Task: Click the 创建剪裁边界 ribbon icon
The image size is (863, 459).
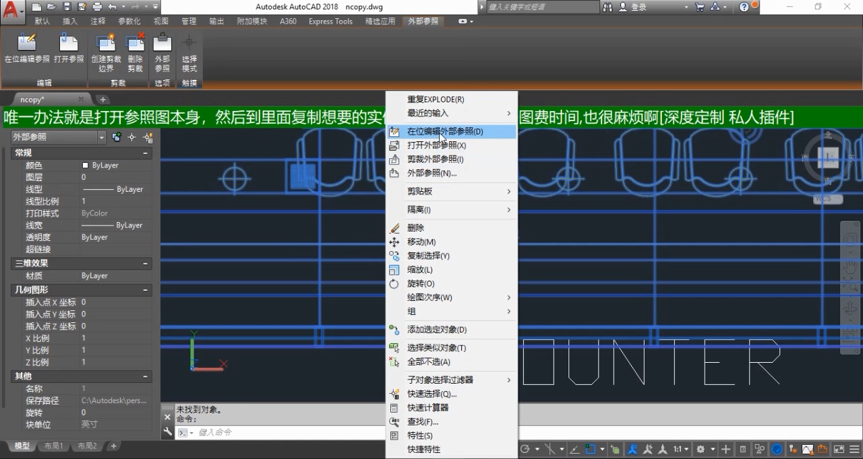Action: pos(107,43)
